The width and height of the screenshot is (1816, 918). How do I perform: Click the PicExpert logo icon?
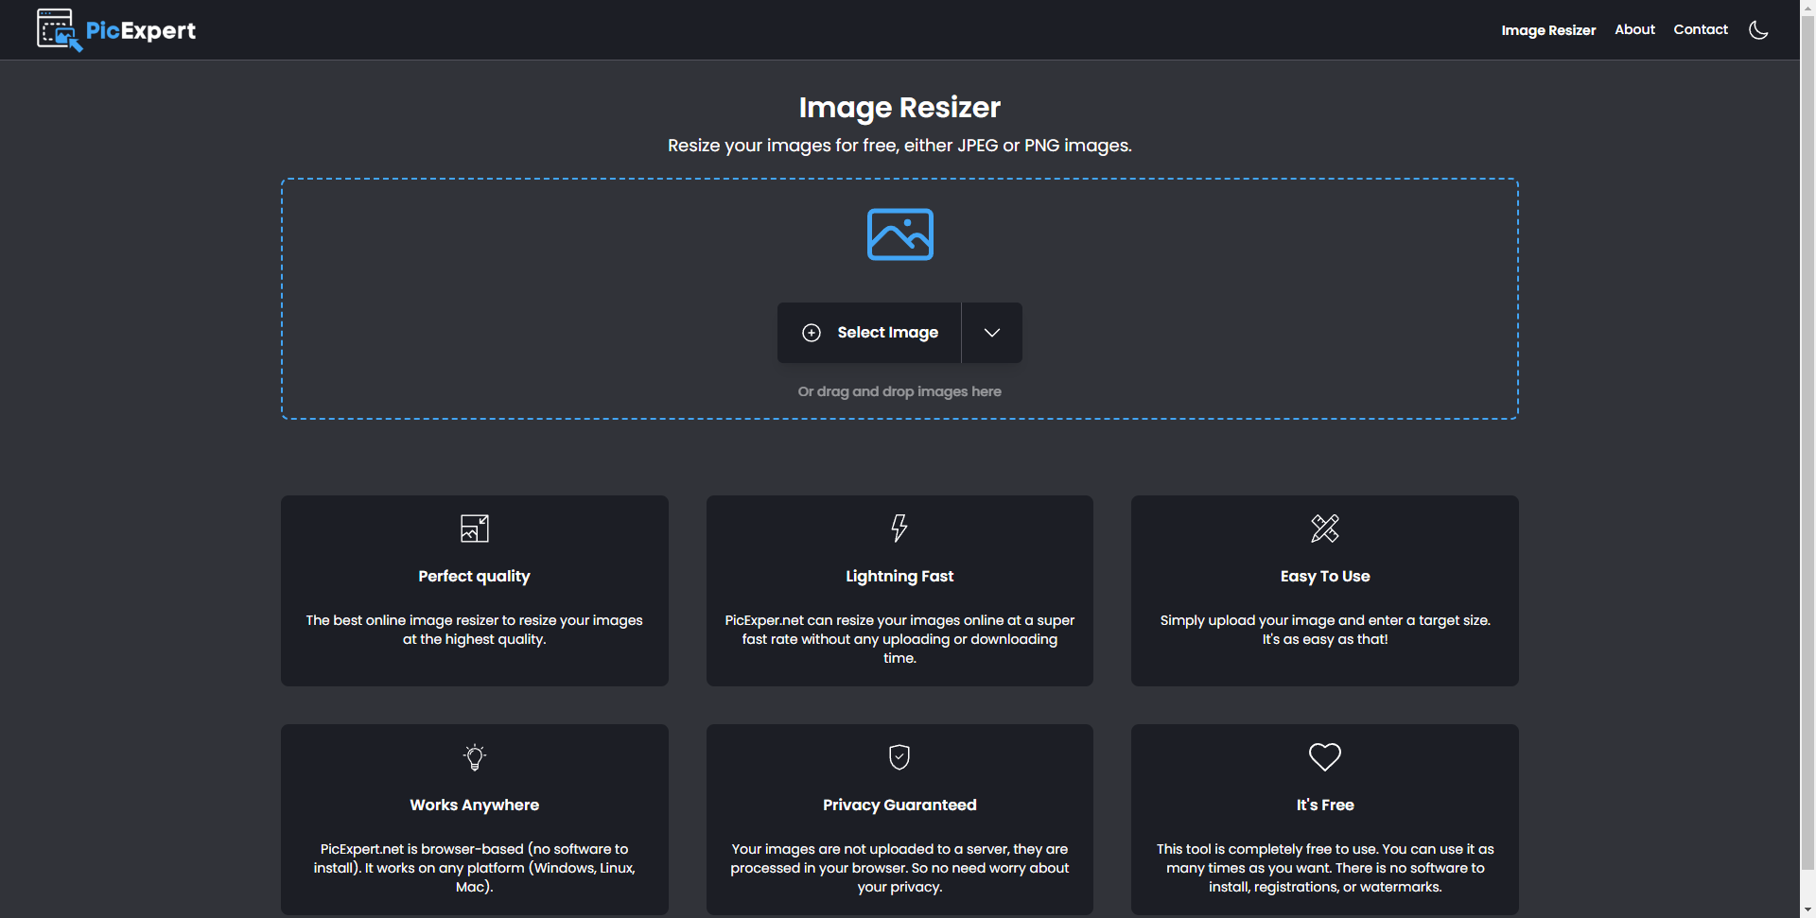[59, 29]
